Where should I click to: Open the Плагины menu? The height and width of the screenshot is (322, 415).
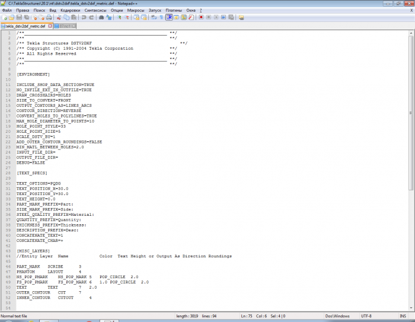coord(174,10)
